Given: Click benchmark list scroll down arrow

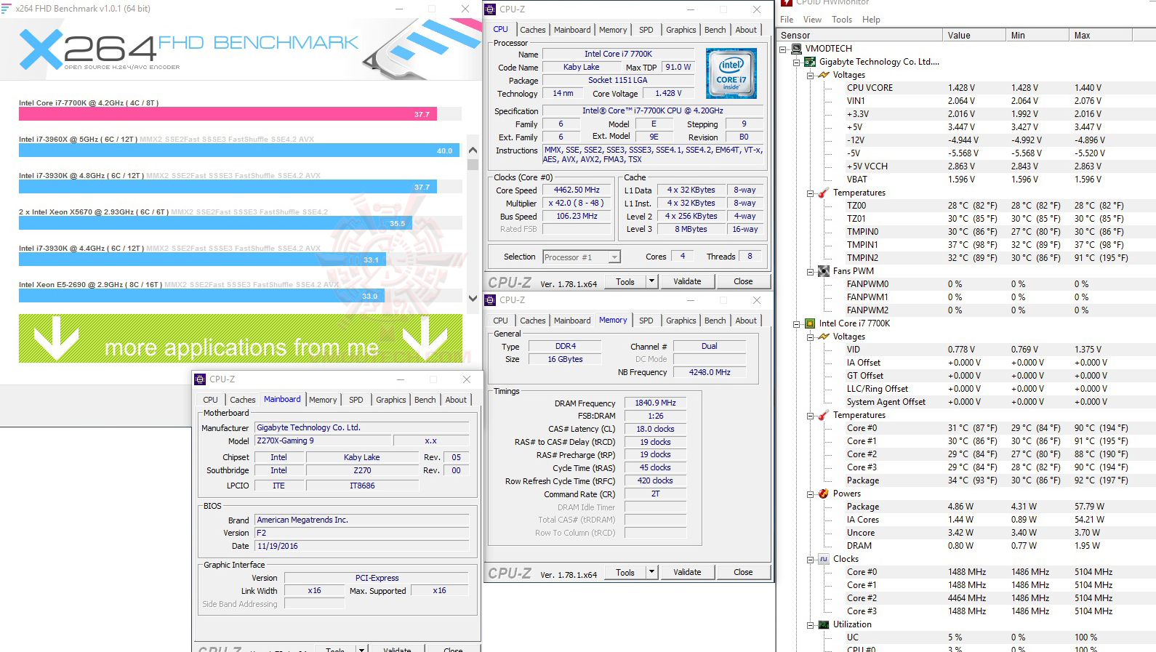Looking at the screenshot, I should coord(473,298).
